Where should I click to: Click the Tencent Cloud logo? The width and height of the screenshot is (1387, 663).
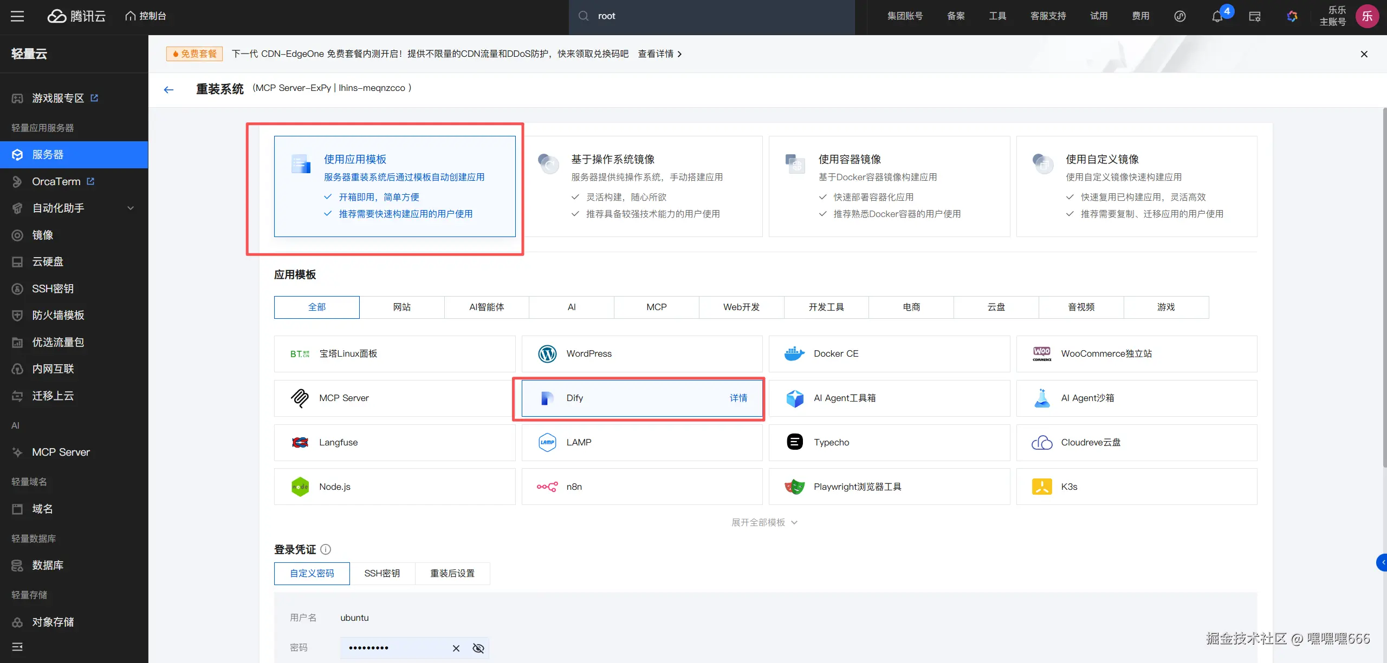tap(76, 16)
